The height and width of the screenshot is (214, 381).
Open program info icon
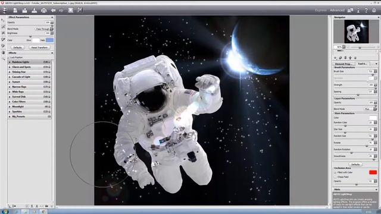pyautogui.click(x=358, y=10)
